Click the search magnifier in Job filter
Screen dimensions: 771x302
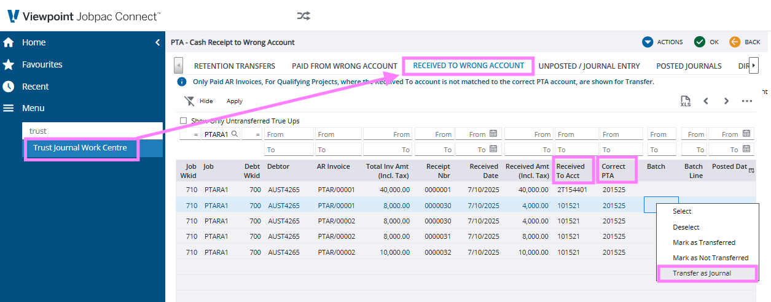[x=235, y=134]
